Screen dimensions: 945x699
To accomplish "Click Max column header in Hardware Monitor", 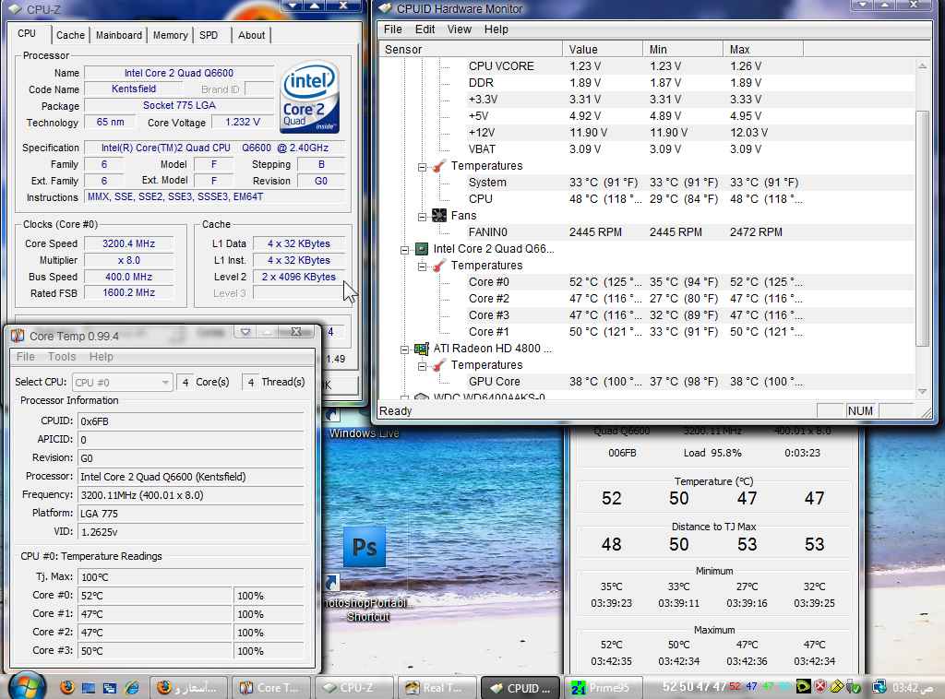I will 763,50.
